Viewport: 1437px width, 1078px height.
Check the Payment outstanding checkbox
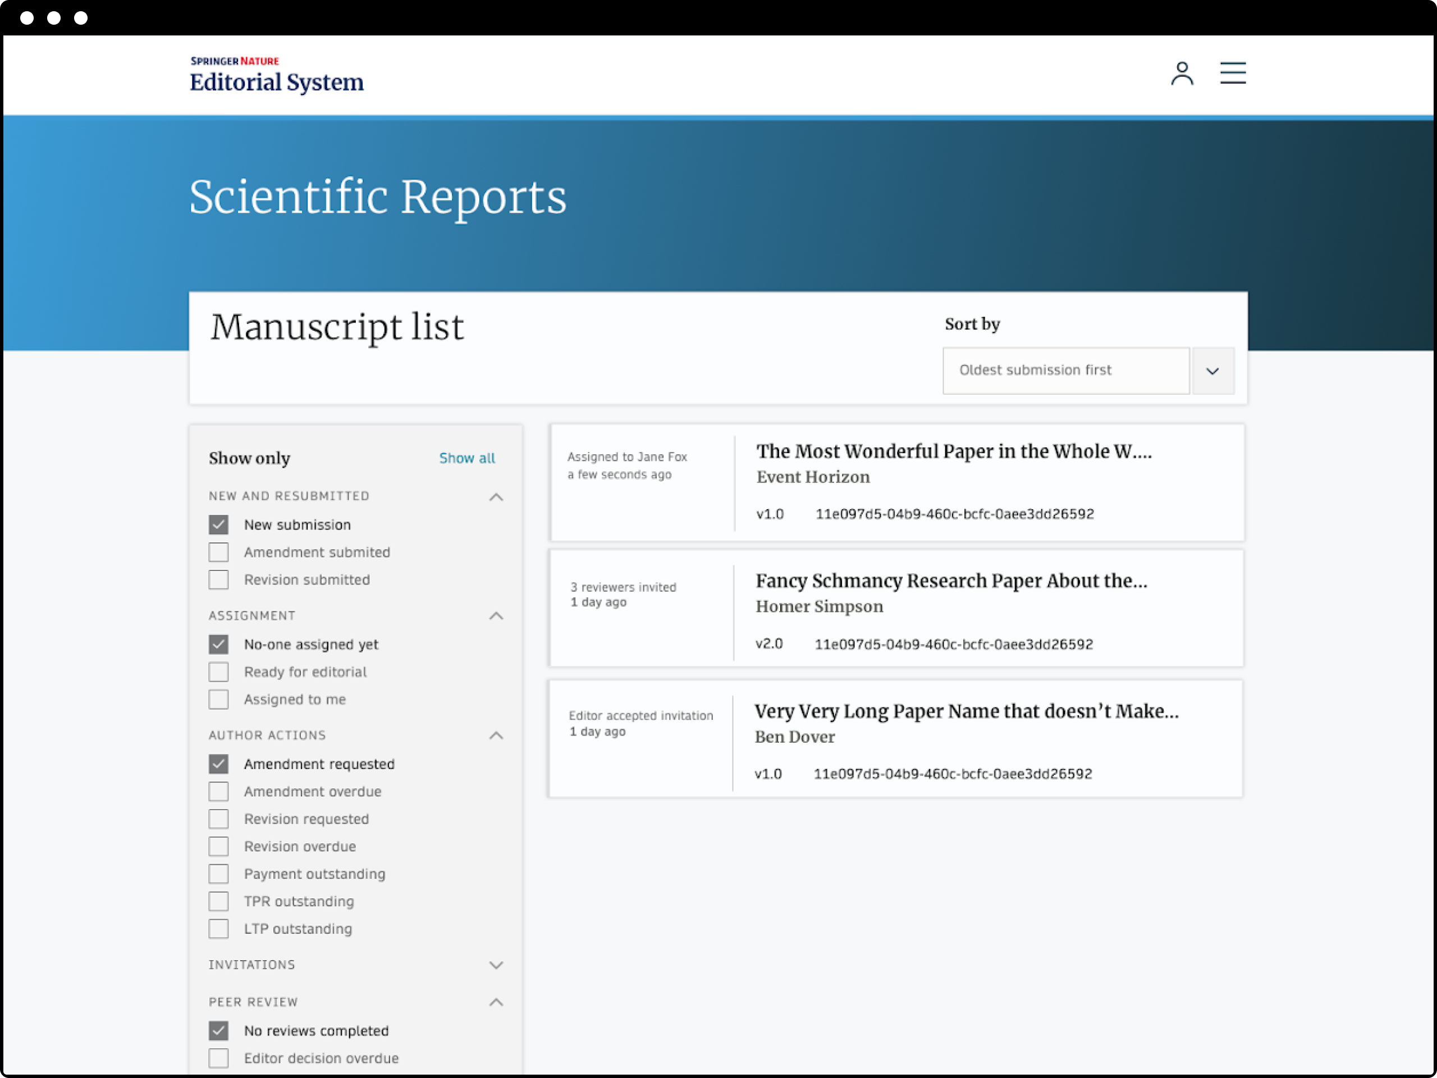pos(219,874)
